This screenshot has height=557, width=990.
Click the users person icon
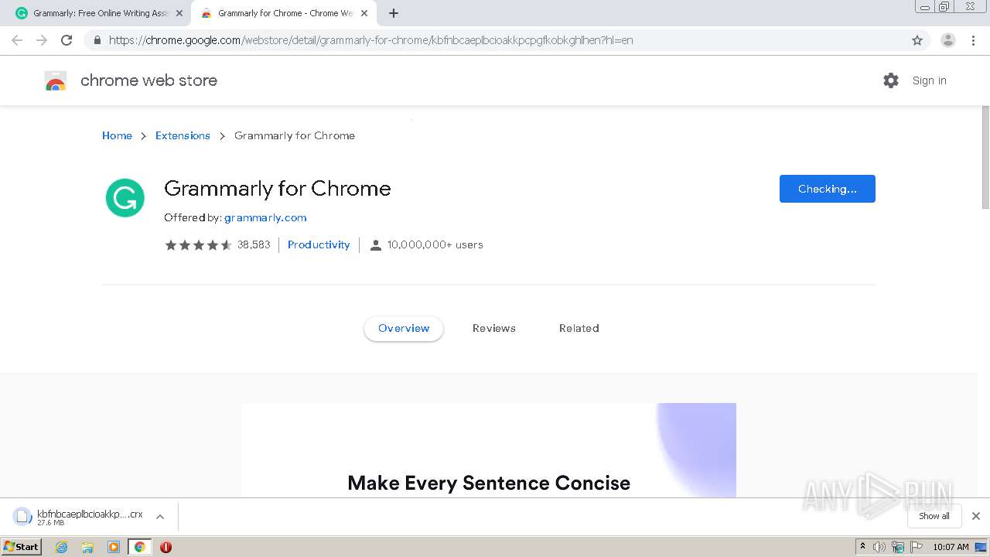376,245
